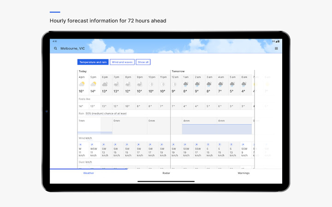Click the 16° temperature at 4pm
332x207 pixels.
[x=81, y=91]
